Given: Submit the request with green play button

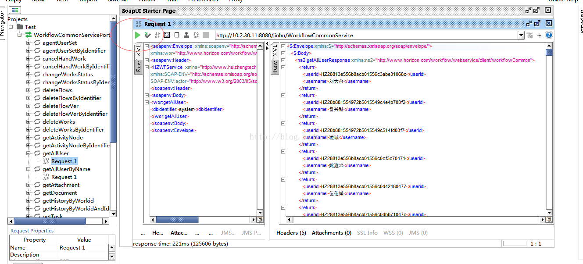Looking at the screenshot, I should pos(138,35).
